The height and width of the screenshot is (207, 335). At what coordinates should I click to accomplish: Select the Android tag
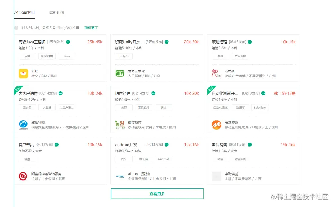tap(163, 159)
